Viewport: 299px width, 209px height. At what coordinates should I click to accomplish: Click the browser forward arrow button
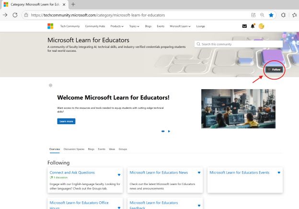[x=5, y=15]
